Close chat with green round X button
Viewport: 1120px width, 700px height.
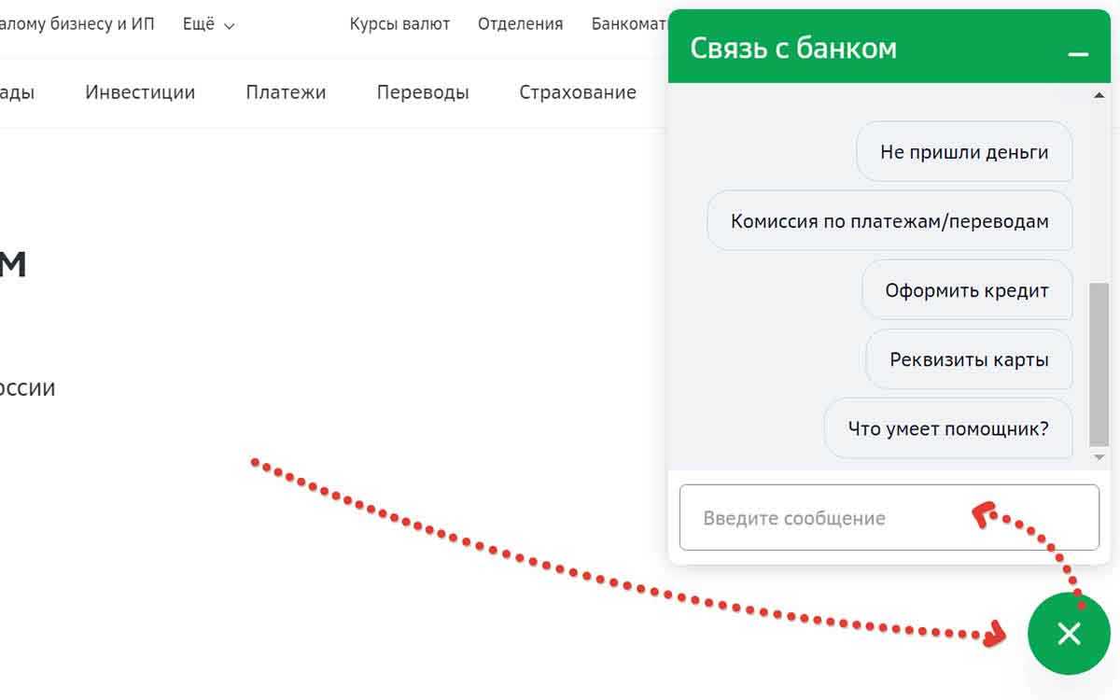pos(1070,634)
